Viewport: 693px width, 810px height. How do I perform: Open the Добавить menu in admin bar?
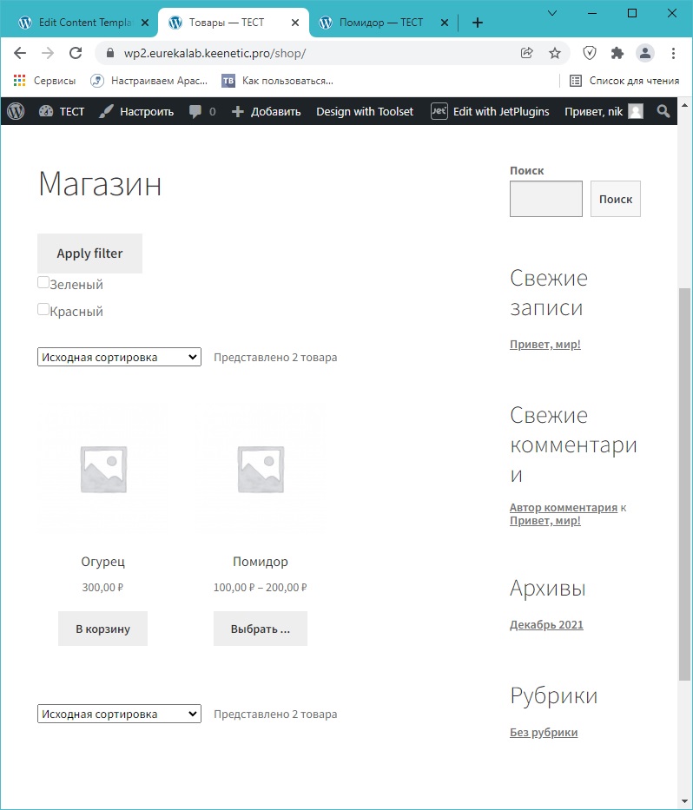point(266,111)
